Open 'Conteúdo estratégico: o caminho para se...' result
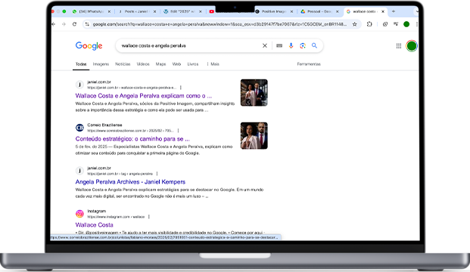This screenshot has height=272, width=470. click(132, 139)
